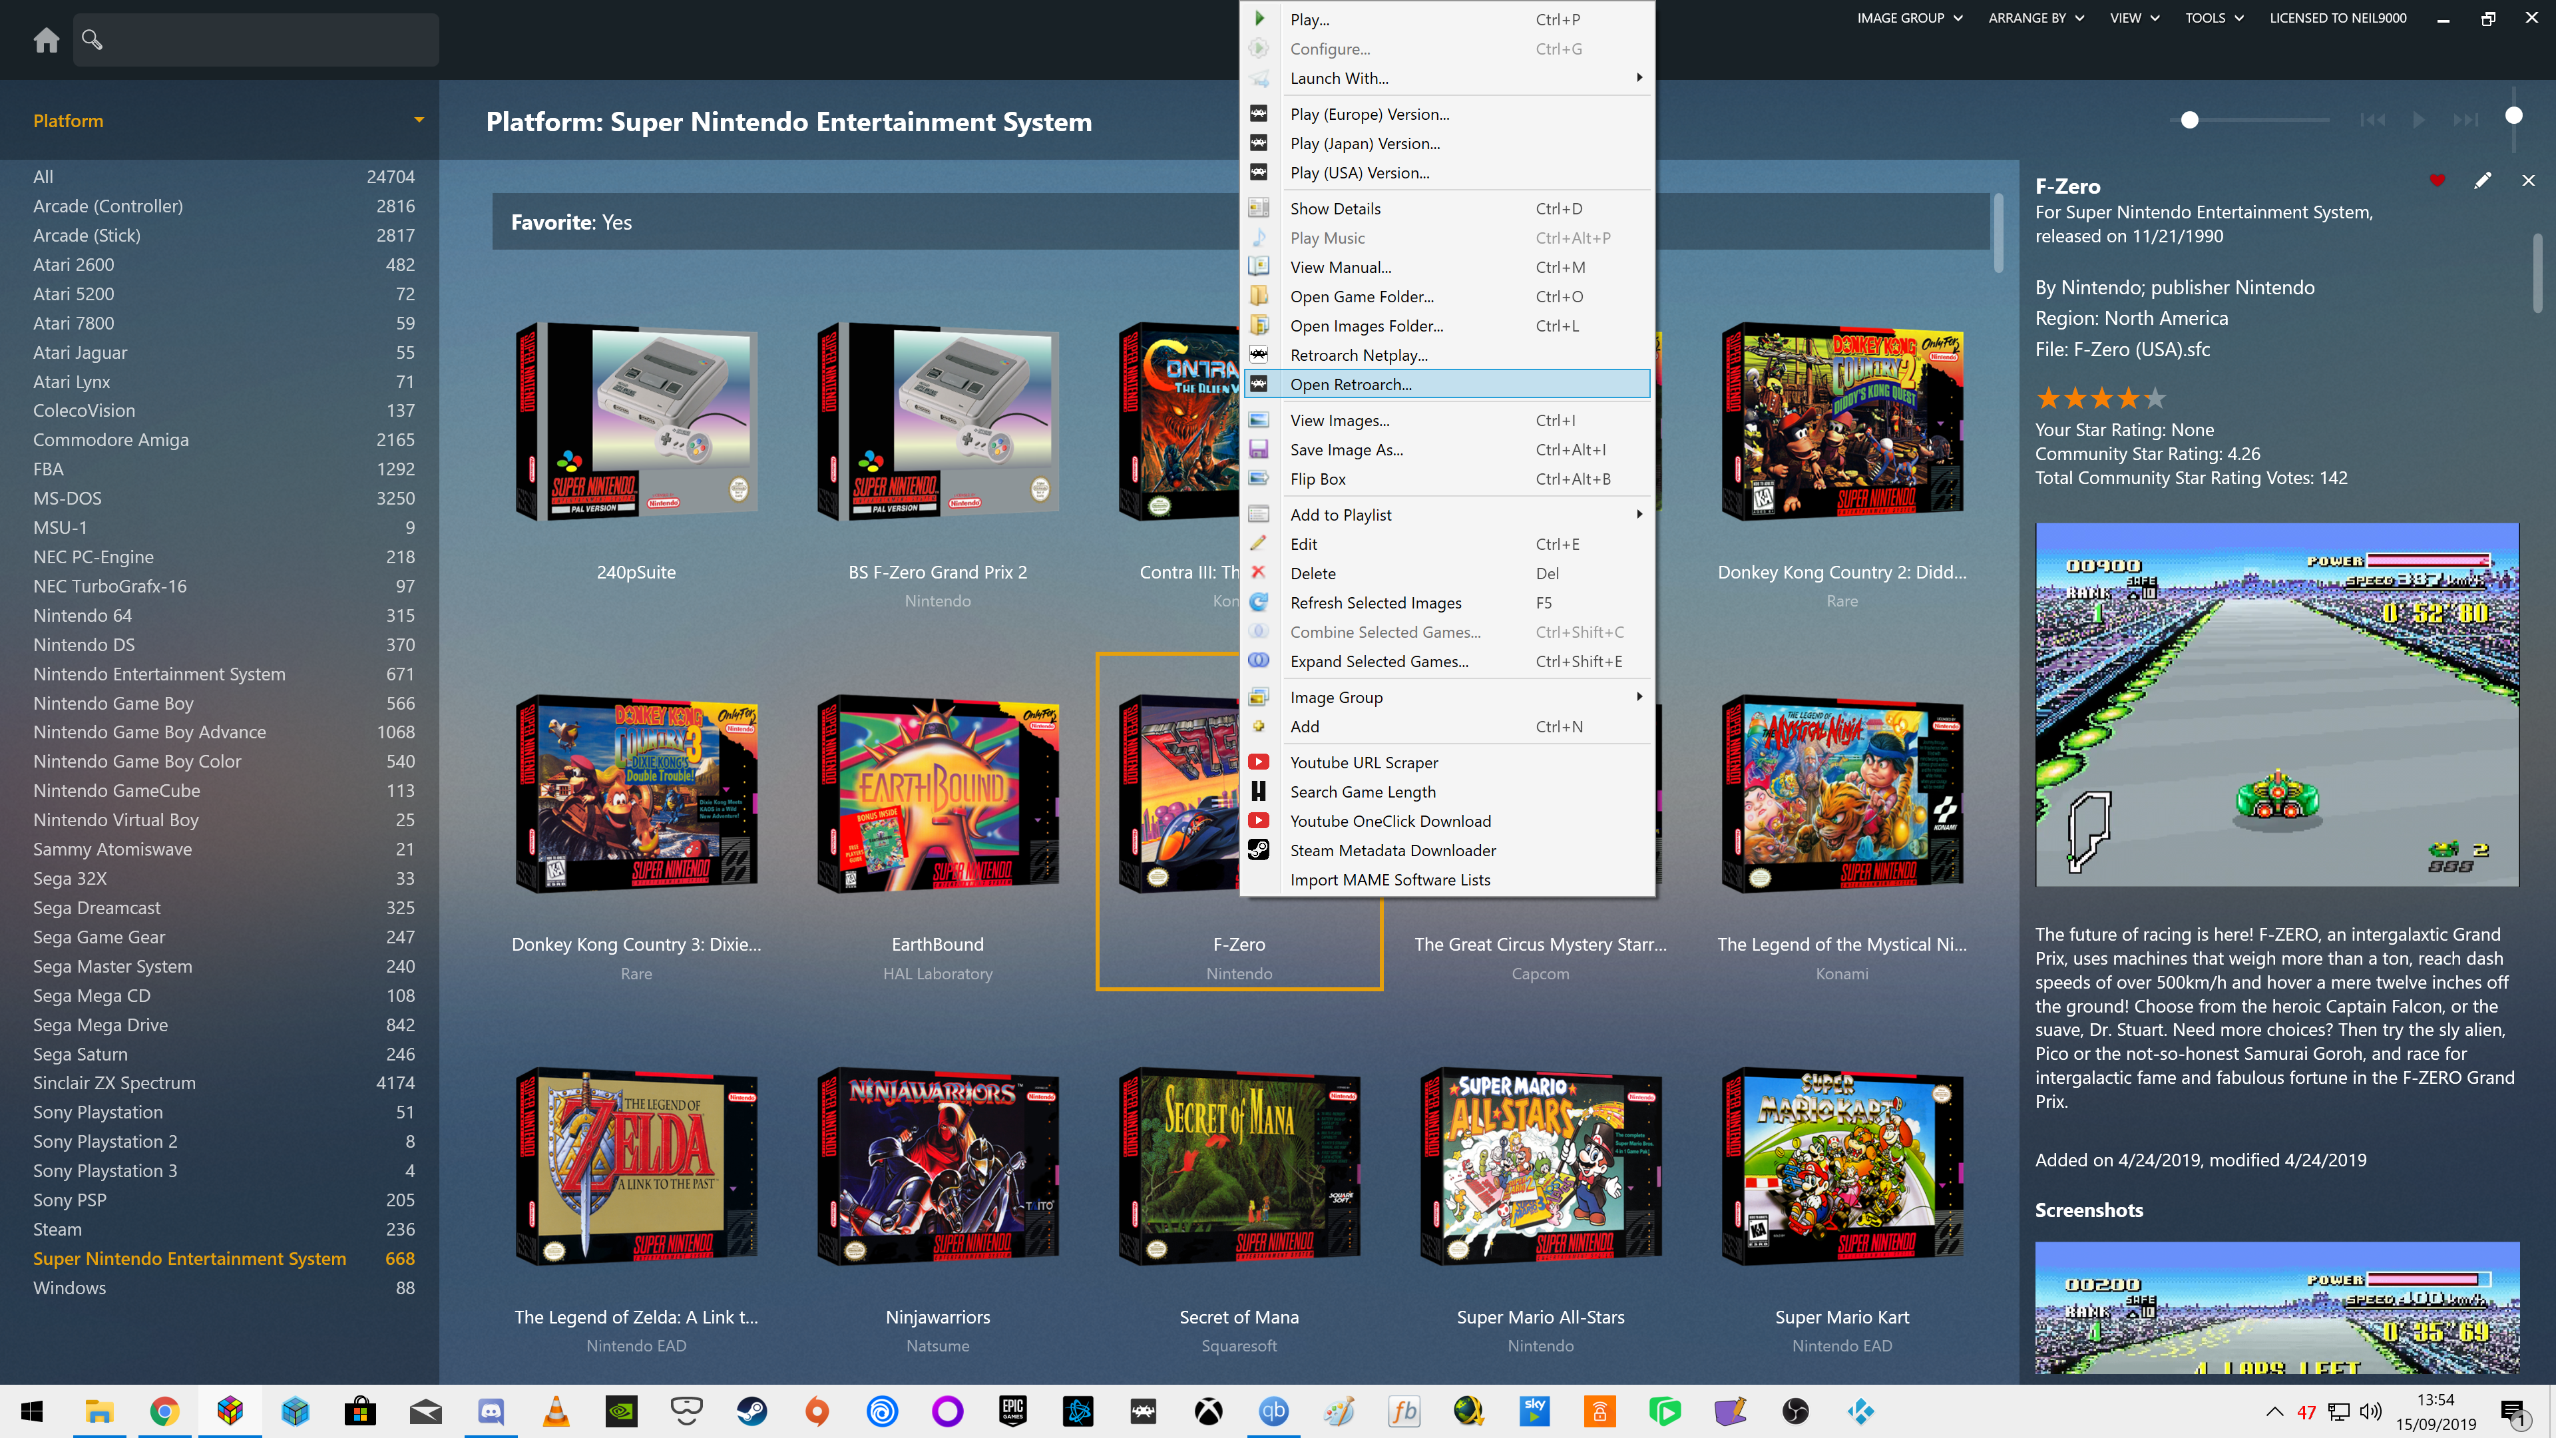Select Show Details menu entry

(x=1446, y=208)
